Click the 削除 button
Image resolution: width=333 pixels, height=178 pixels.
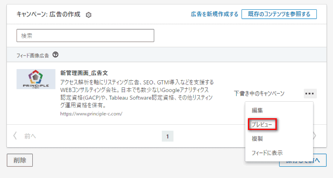coord(20,160)
